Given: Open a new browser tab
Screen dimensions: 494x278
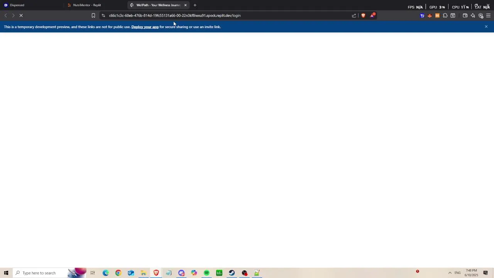Looking at the screenshot, I should click(x=195, y=5).
